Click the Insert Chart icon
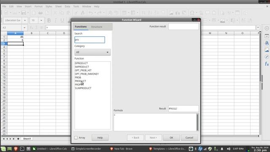The image size is (270, 152). 178,13
